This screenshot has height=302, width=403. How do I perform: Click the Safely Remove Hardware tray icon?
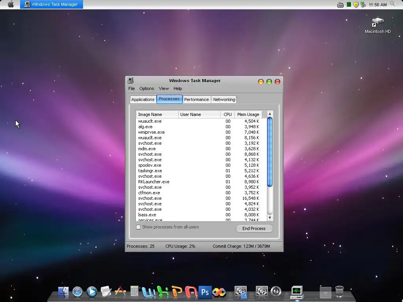click(363, 4)
